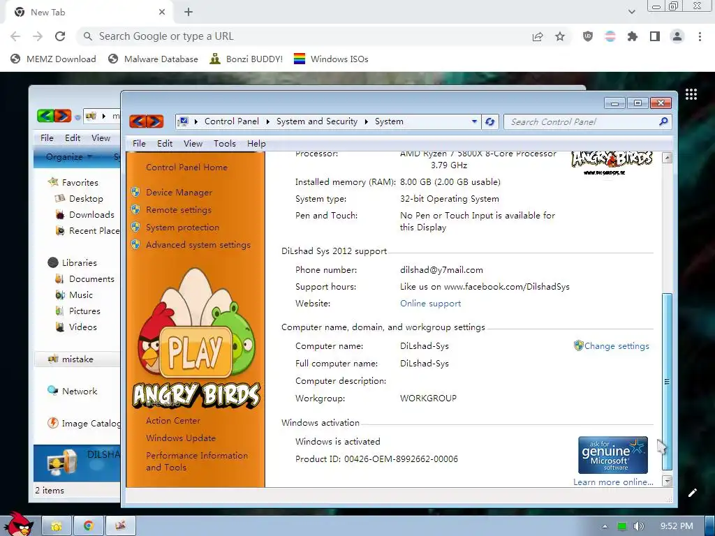Screen dimensions: 715x536
Task: Click Learn more online link
Action: (613, 482)
